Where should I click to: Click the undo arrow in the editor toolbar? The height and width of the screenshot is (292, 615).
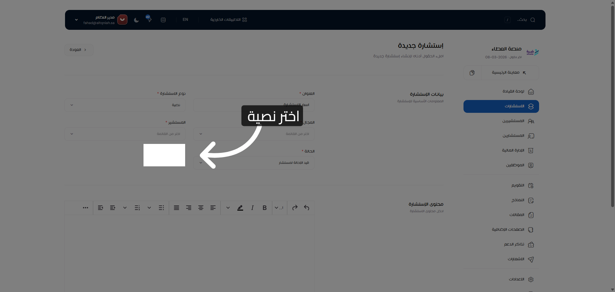[307, 208]
